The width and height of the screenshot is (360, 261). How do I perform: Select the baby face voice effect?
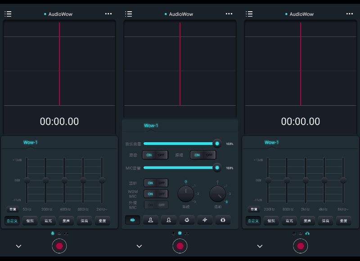pyautogui.click(x=187, y=220)
